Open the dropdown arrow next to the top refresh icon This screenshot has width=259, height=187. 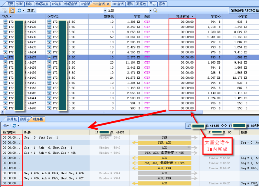[x=23, y=11]
